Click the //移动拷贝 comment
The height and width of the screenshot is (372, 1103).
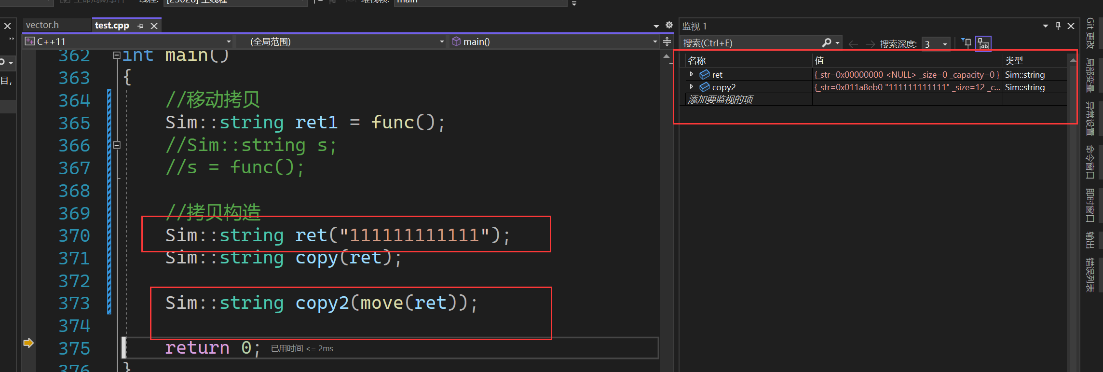tap(213, 100)
